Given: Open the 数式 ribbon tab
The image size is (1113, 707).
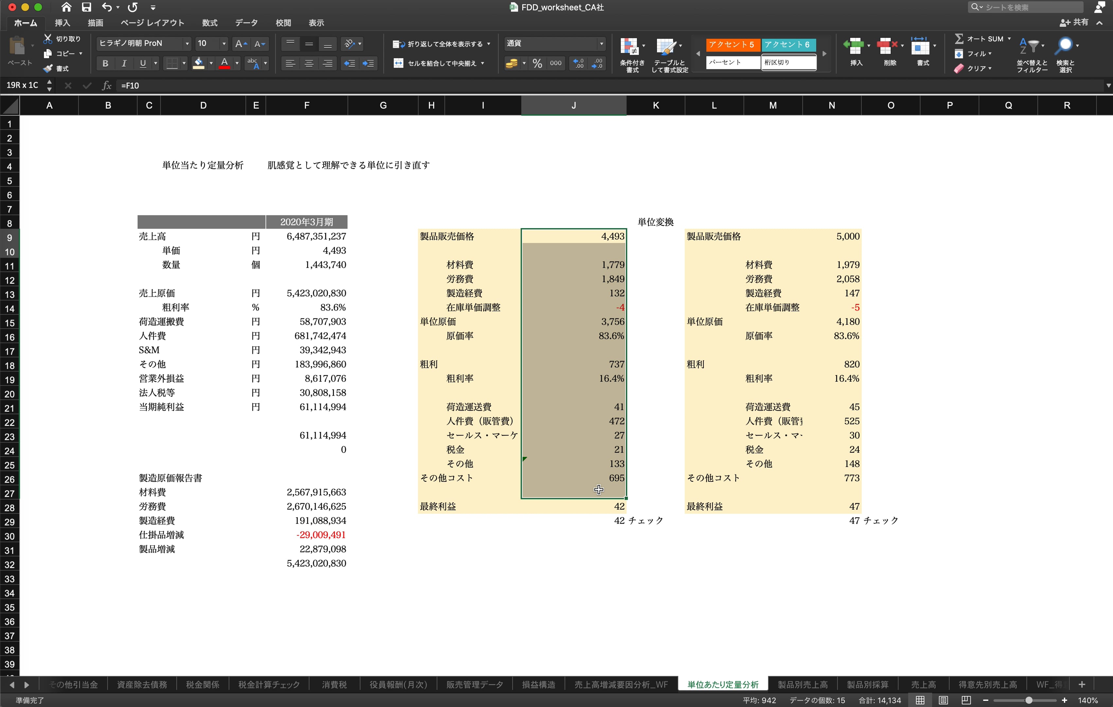Looking at the screenshot, I should click(209, 23).
